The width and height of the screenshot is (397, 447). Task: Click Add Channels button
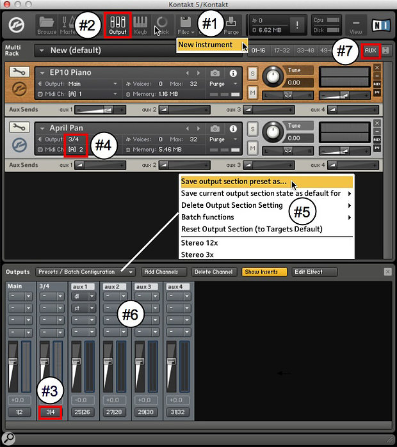tap(163, 272)
